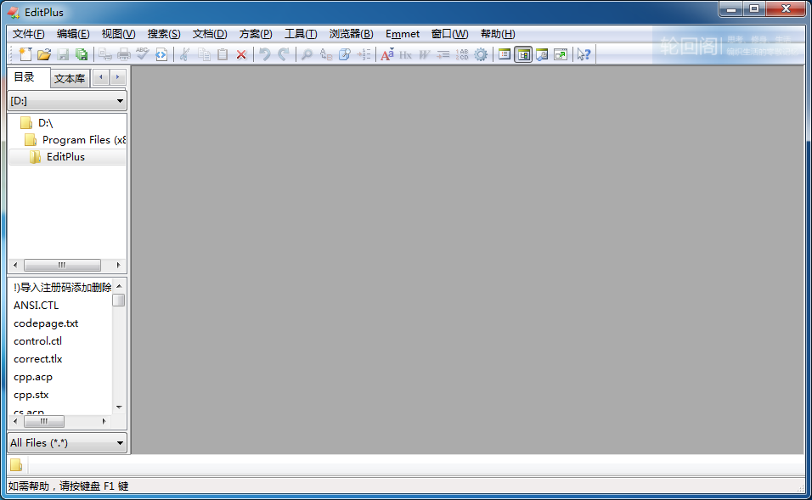Select ANSI.CTL in file list
The height and width of the screenshot is (500, 812).
(x=37, y=306)
